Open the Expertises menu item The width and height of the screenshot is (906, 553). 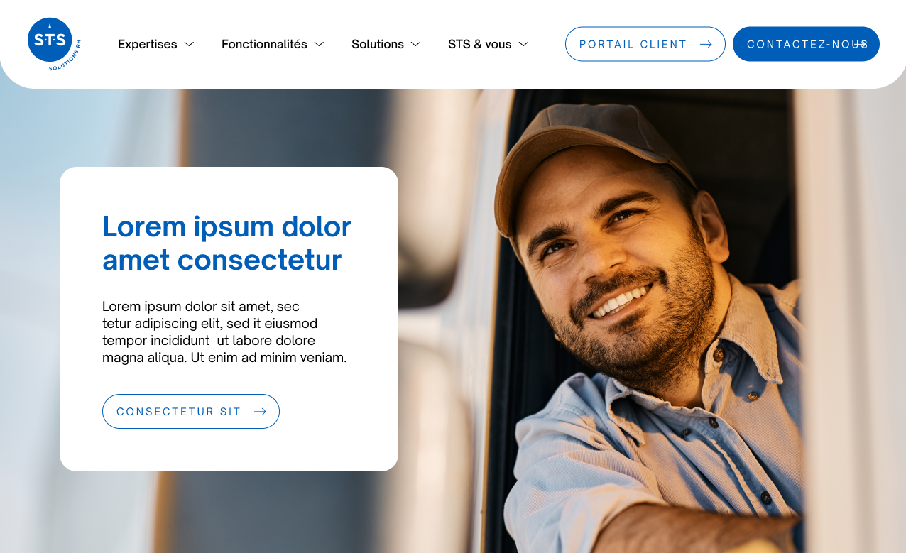[x=148, y=44]
